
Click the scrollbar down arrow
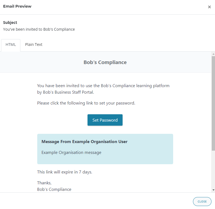click(x=213, y=190)
